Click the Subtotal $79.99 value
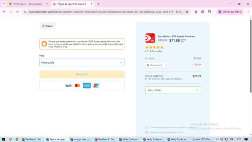The width and height of the screenshot is (252, 142). pos(197,59)
